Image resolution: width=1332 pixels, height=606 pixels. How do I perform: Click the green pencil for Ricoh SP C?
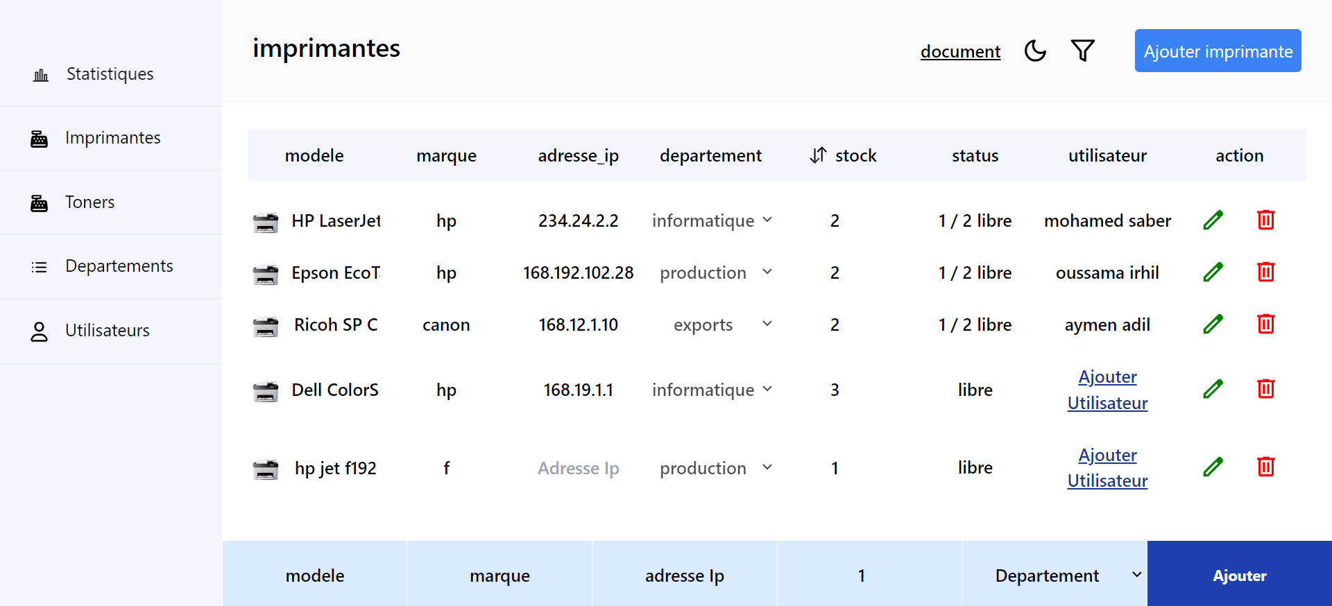tap(1213, 324)
